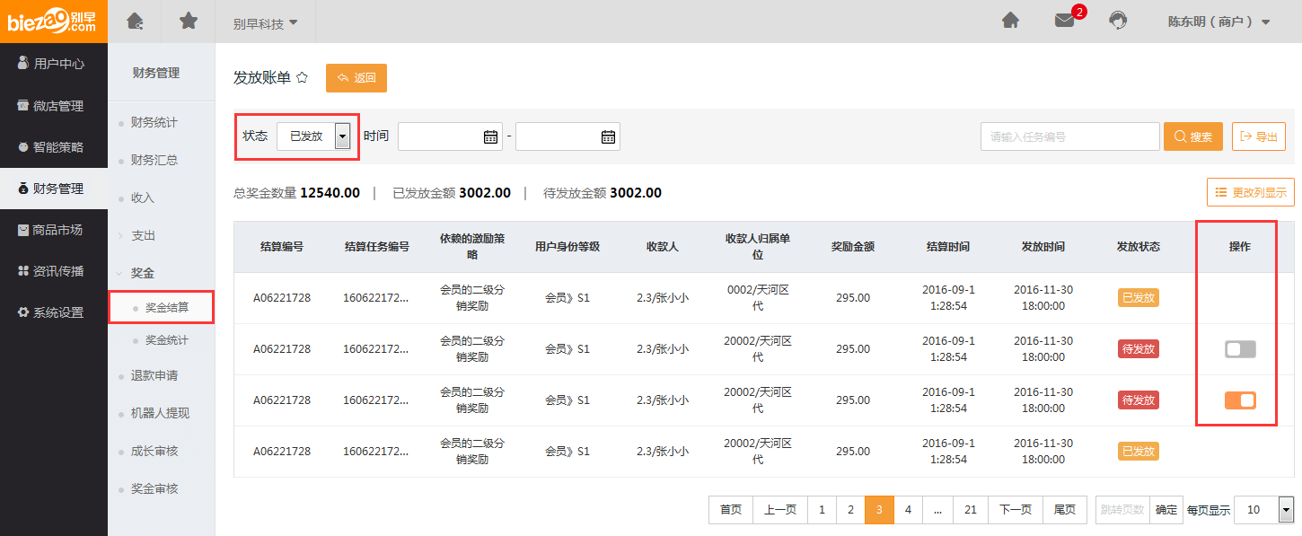The image size is (1302, 536).
Task: Click 确定 to confirm page jump
Action: coord(1166,509)
